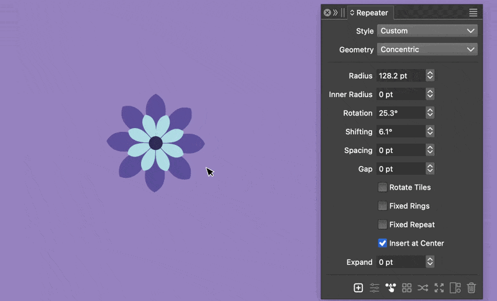Click the dark center of the flower
497x301 pixels.
tap(156, 143)
